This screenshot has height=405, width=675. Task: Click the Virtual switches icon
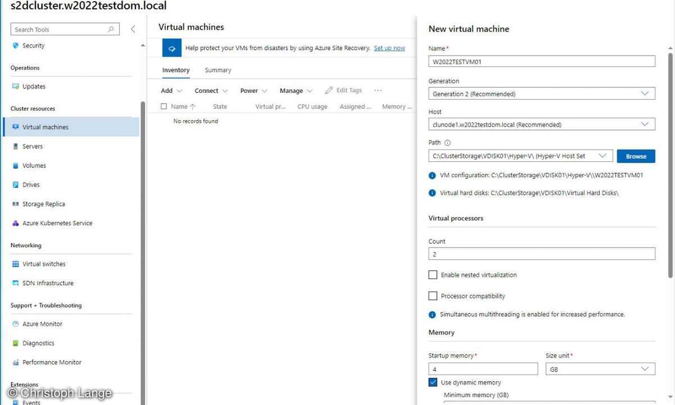point(15,264)
